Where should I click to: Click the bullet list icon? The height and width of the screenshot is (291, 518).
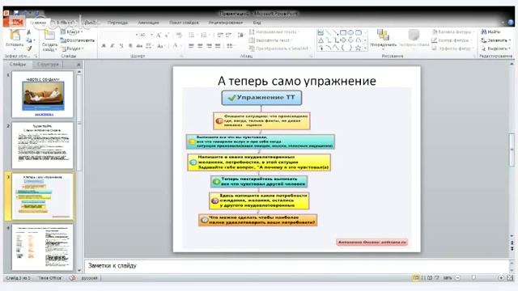[x=193, y=35]
